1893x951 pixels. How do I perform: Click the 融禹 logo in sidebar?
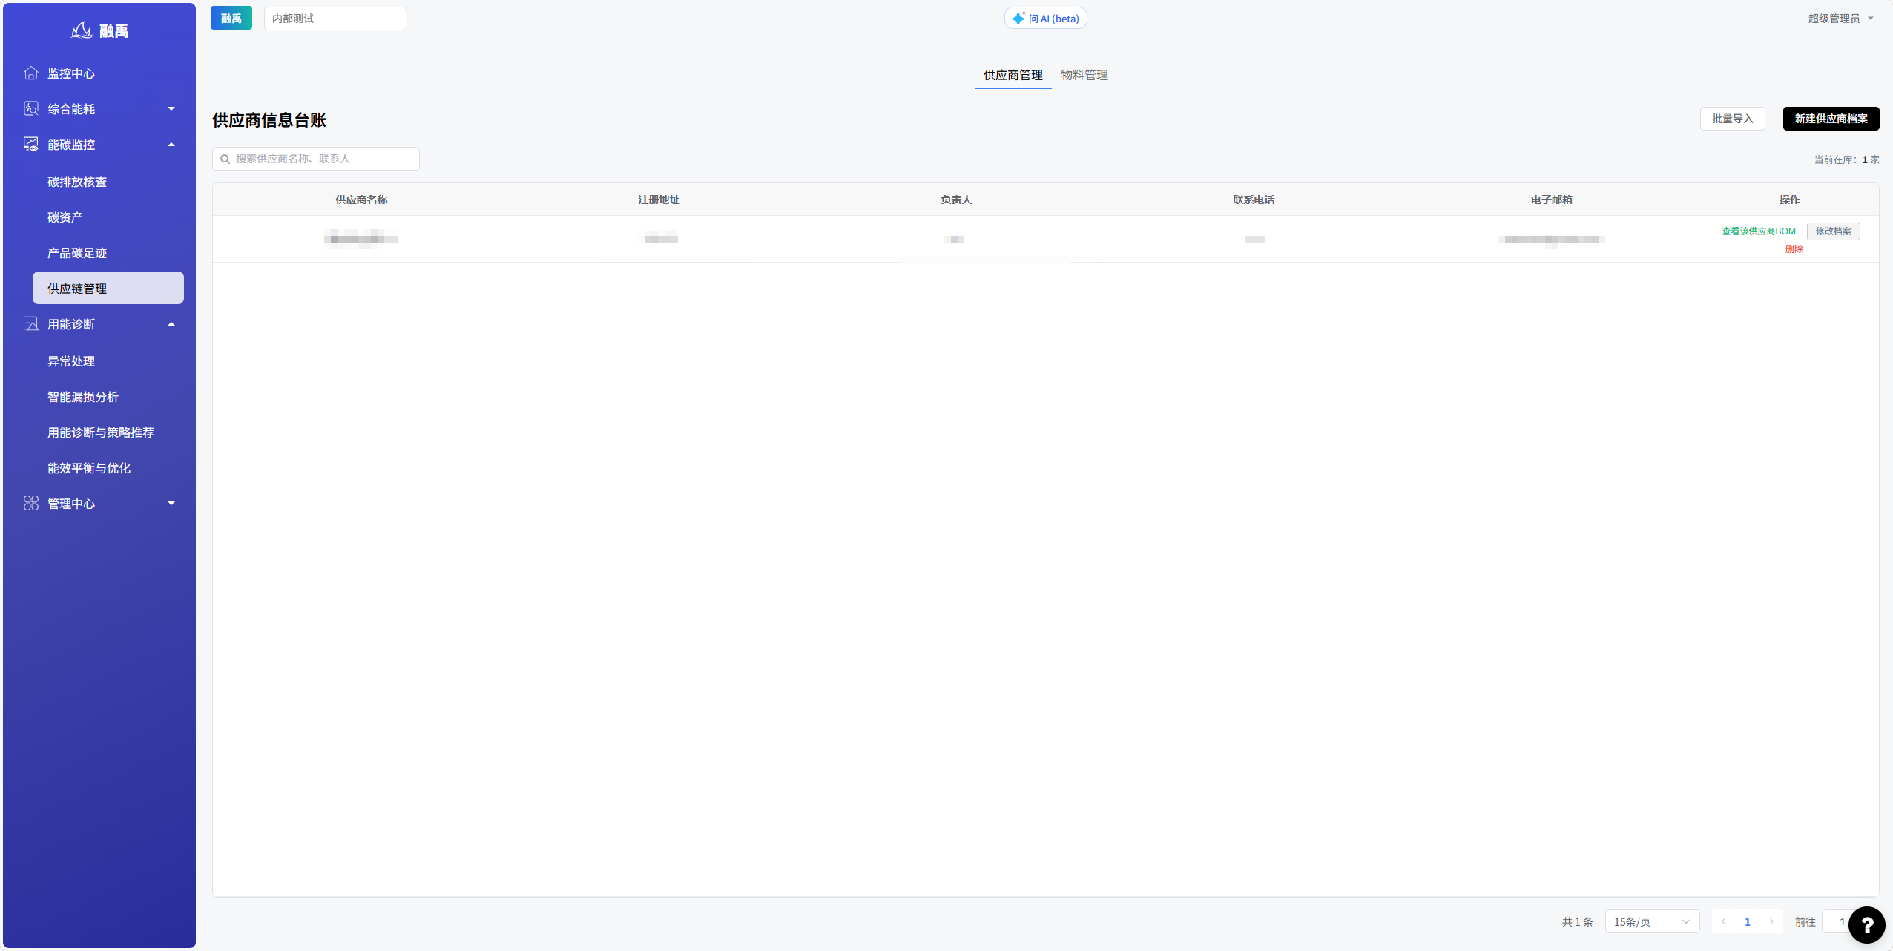pyautogui.click(x=99, y=30)
